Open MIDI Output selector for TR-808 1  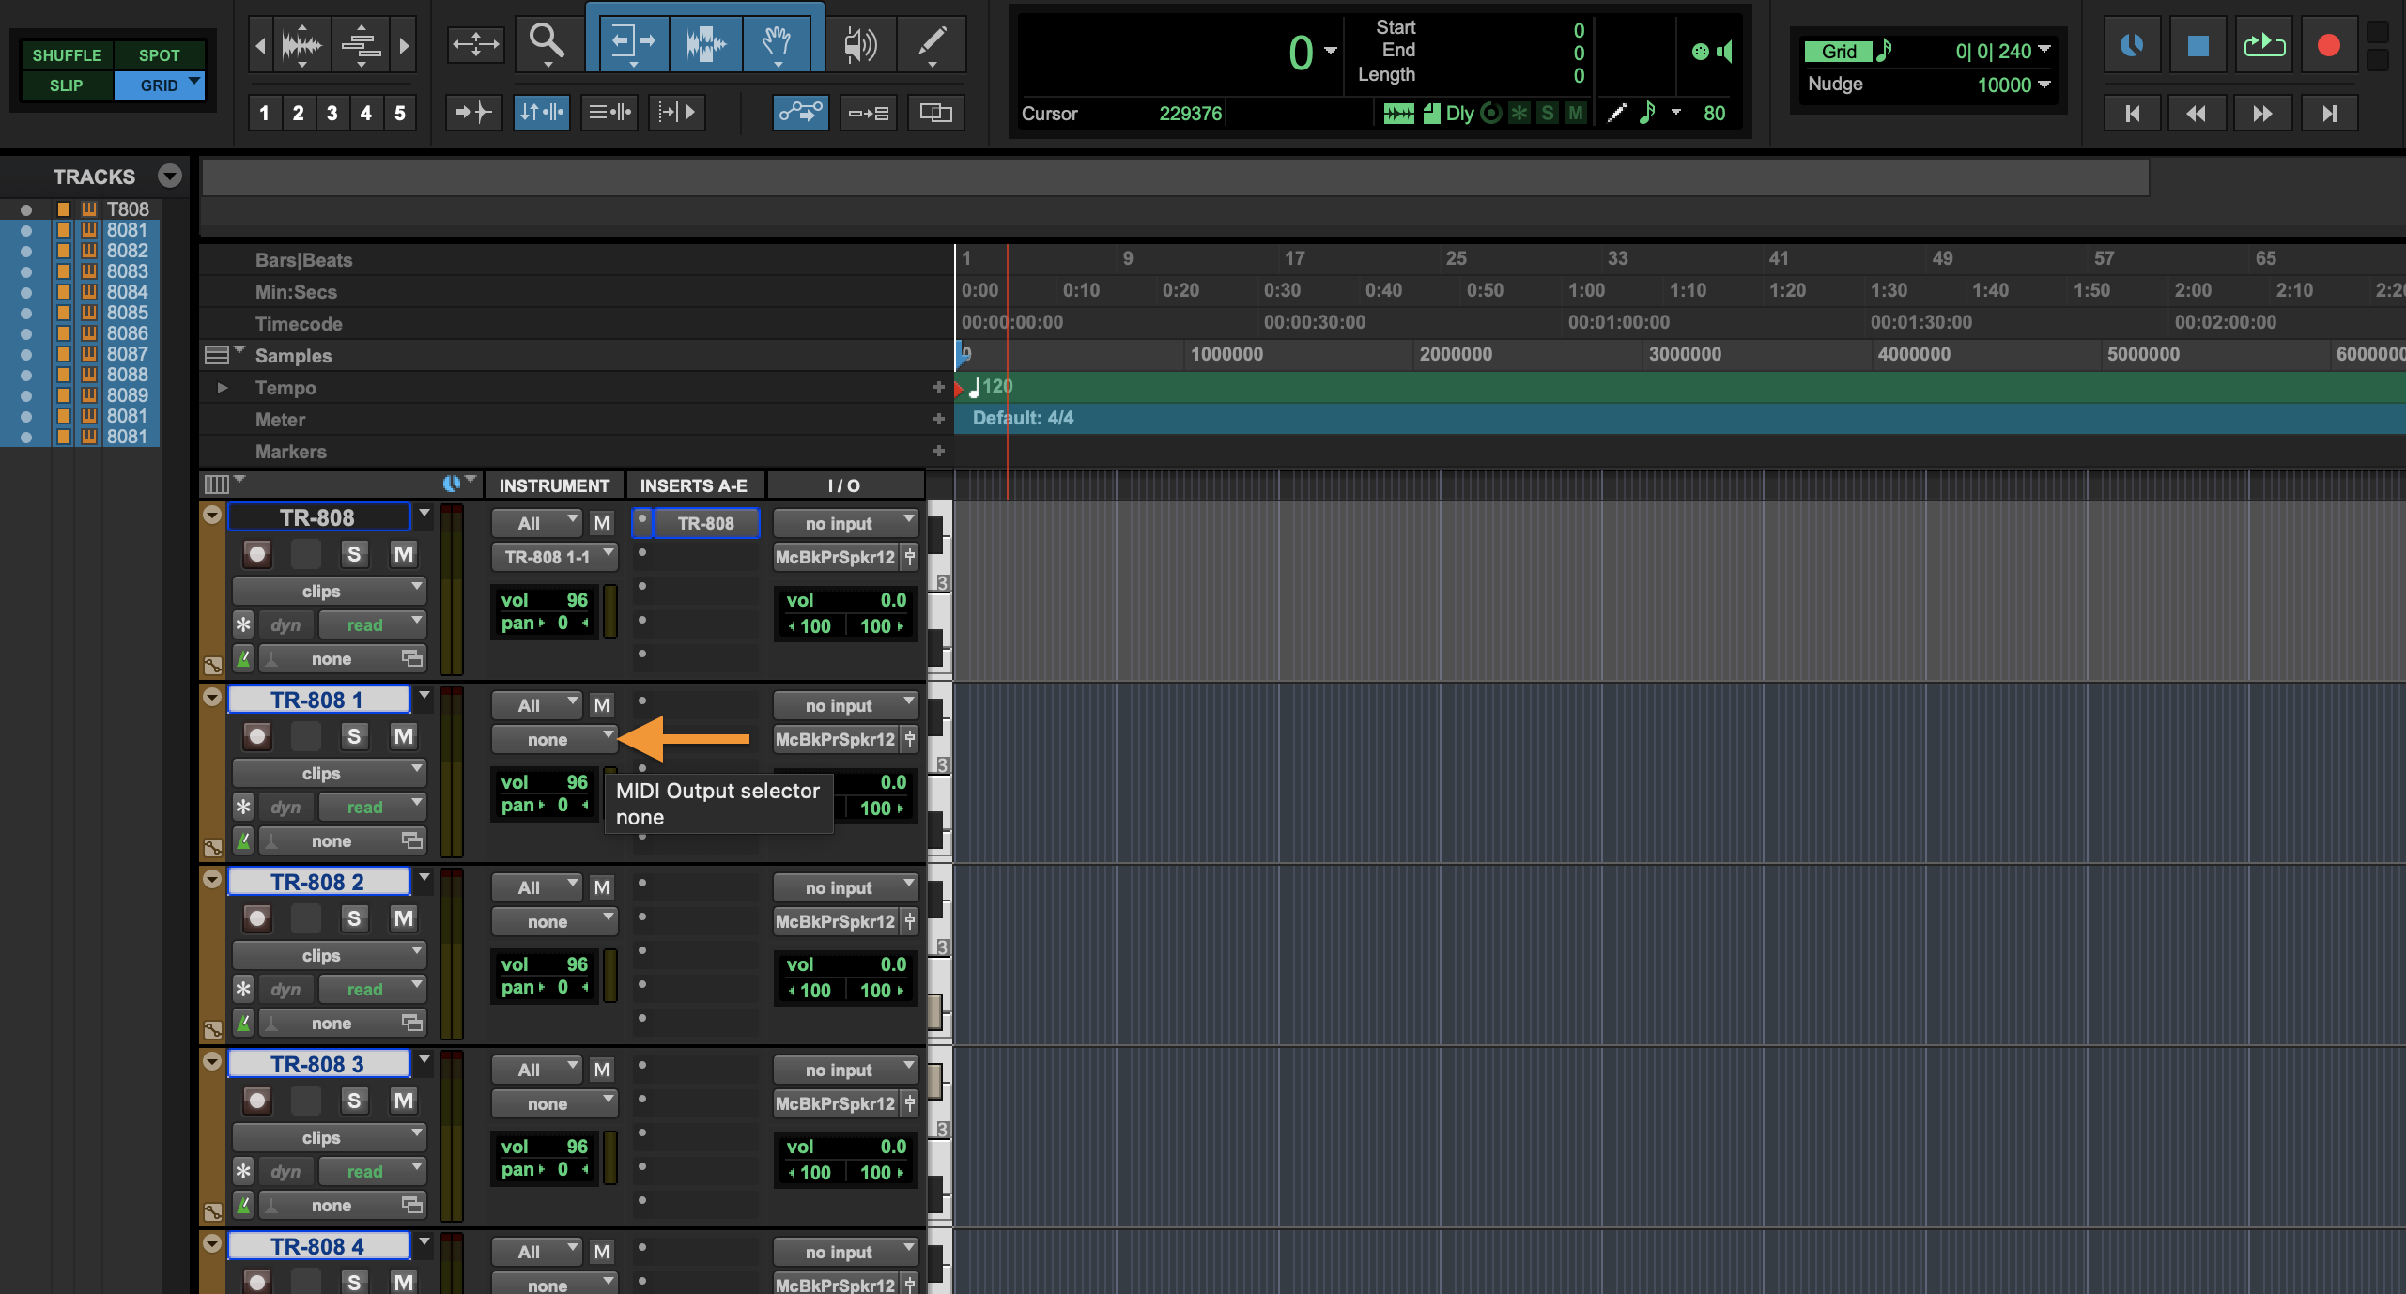[x=554, y=739]
